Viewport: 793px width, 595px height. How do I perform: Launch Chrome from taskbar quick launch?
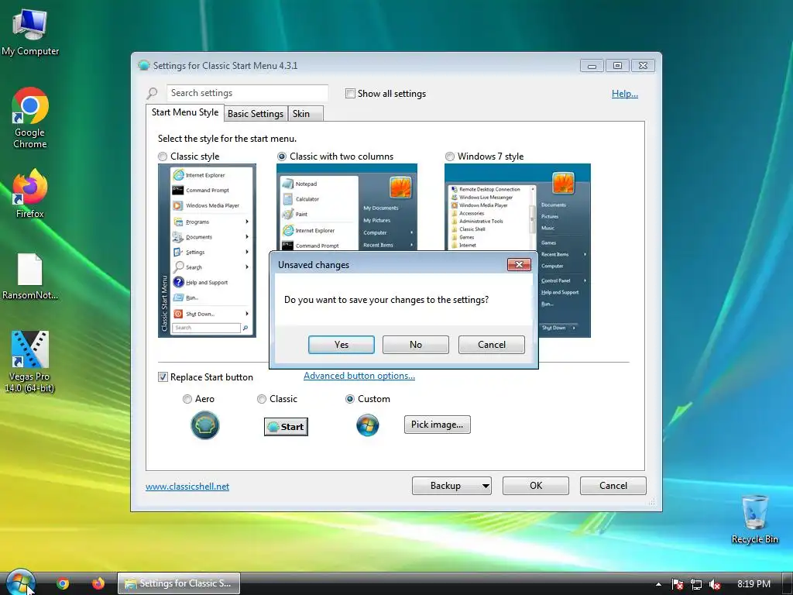click(63, 583)
